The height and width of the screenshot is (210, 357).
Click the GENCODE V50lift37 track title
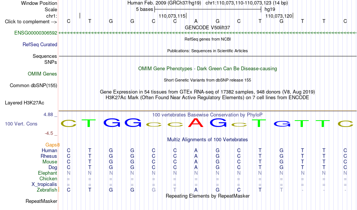pyautogui.click(x=207, y=27)
